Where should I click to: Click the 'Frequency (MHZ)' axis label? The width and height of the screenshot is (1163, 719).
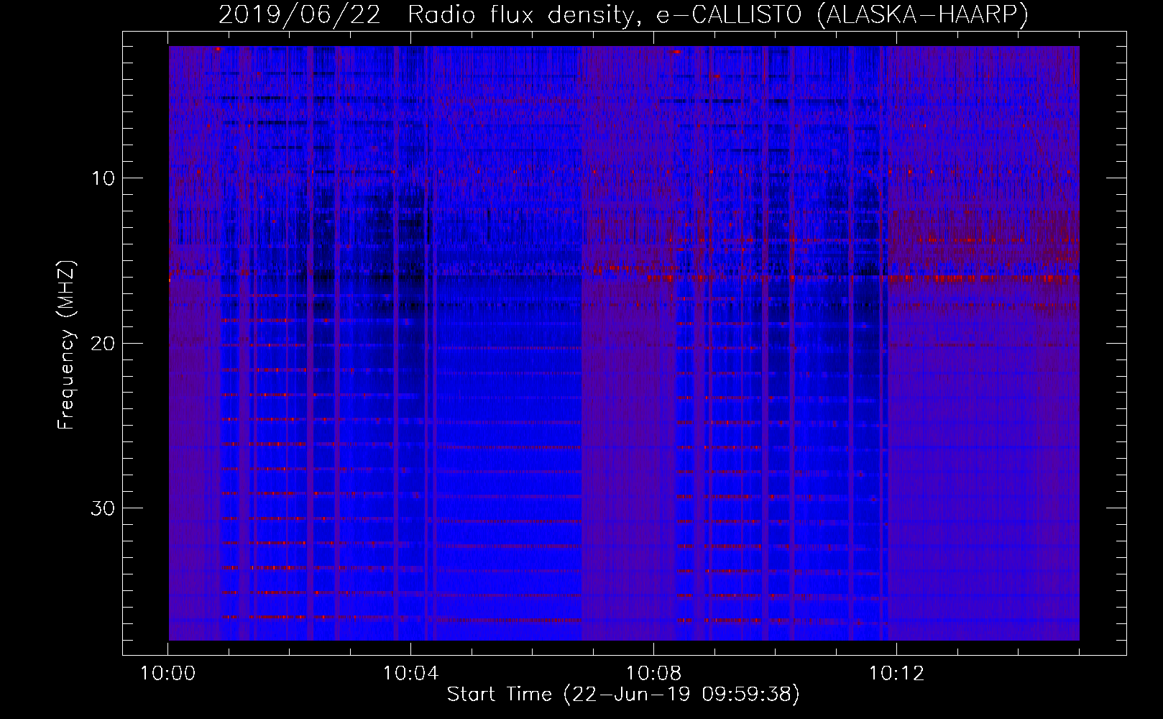[x=66, y=345]
